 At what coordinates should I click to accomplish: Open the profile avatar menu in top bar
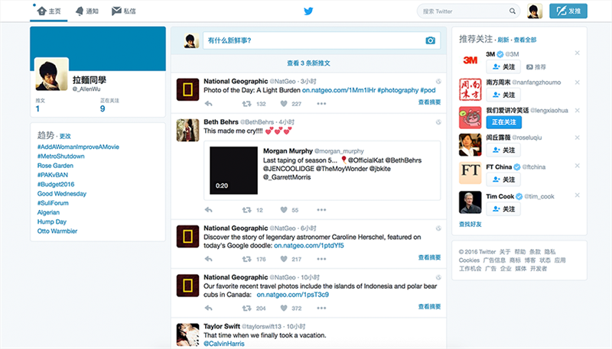tap(535, 11)
